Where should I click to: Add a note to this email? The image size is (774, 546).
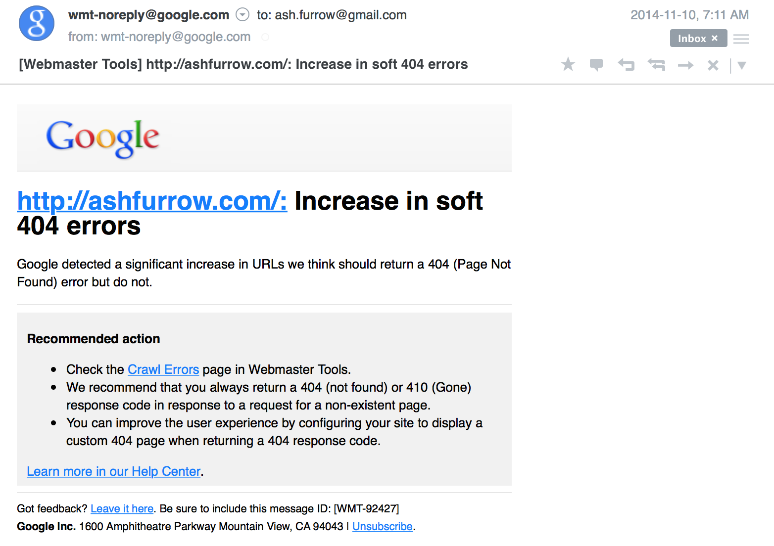tap(596, 64)
